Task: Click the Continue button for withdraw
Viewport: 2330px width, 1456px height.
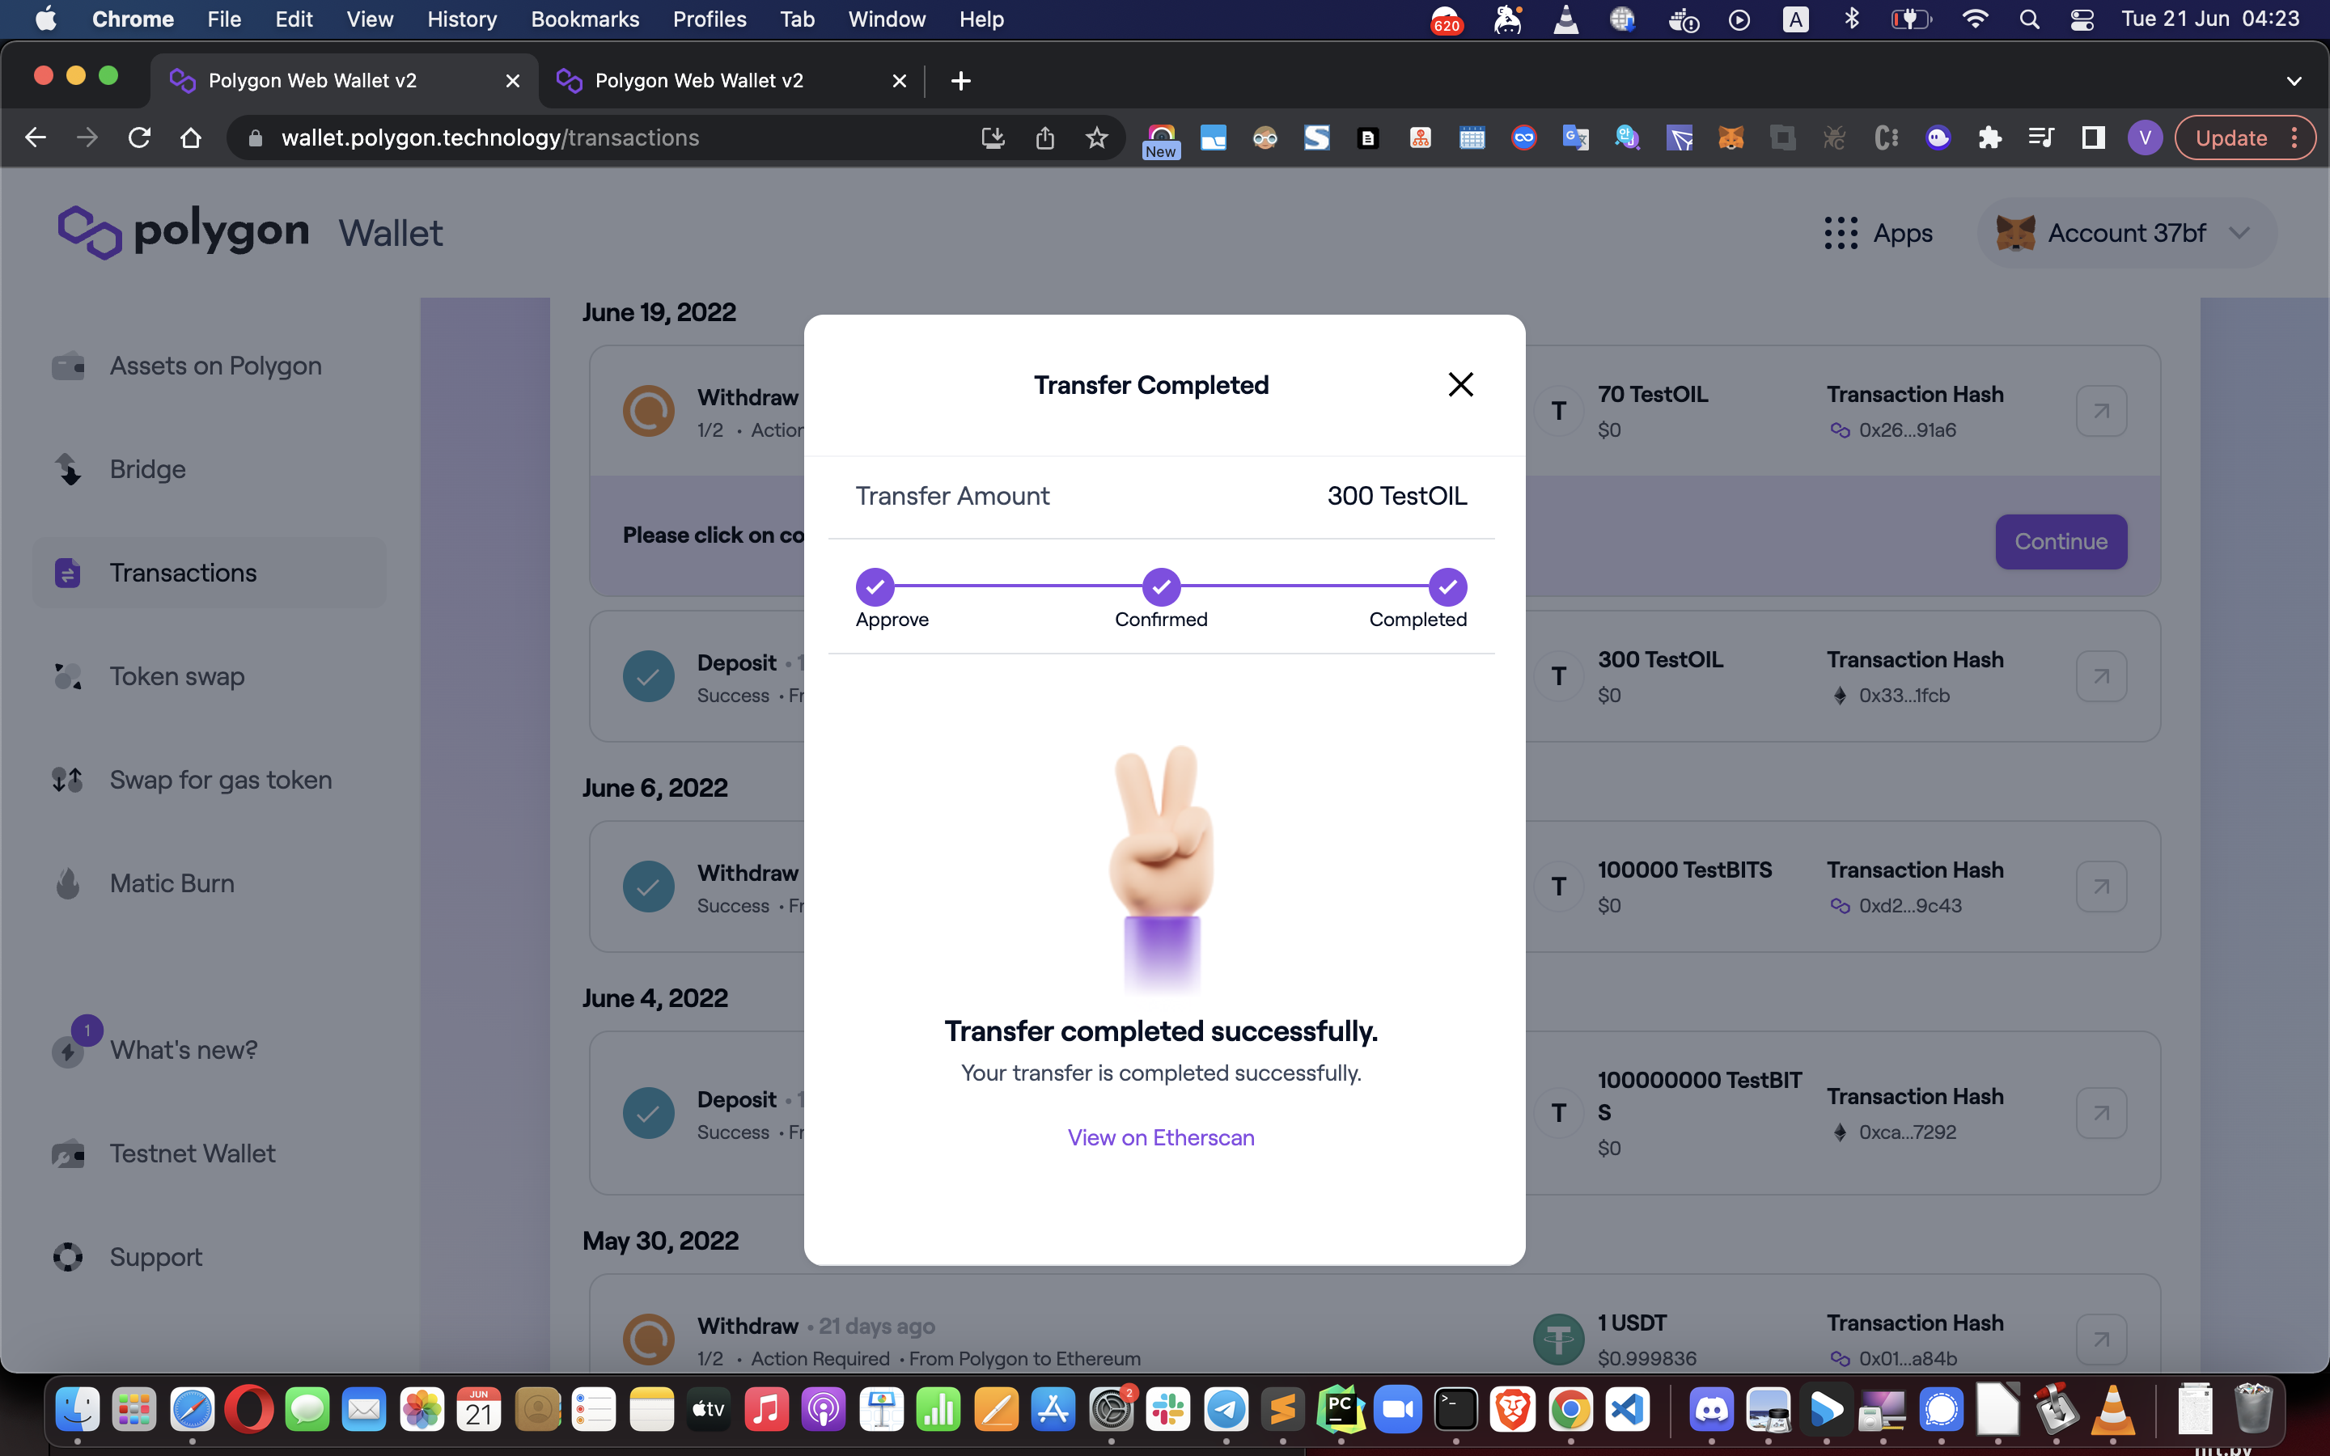Action: tap(2061, 541)
